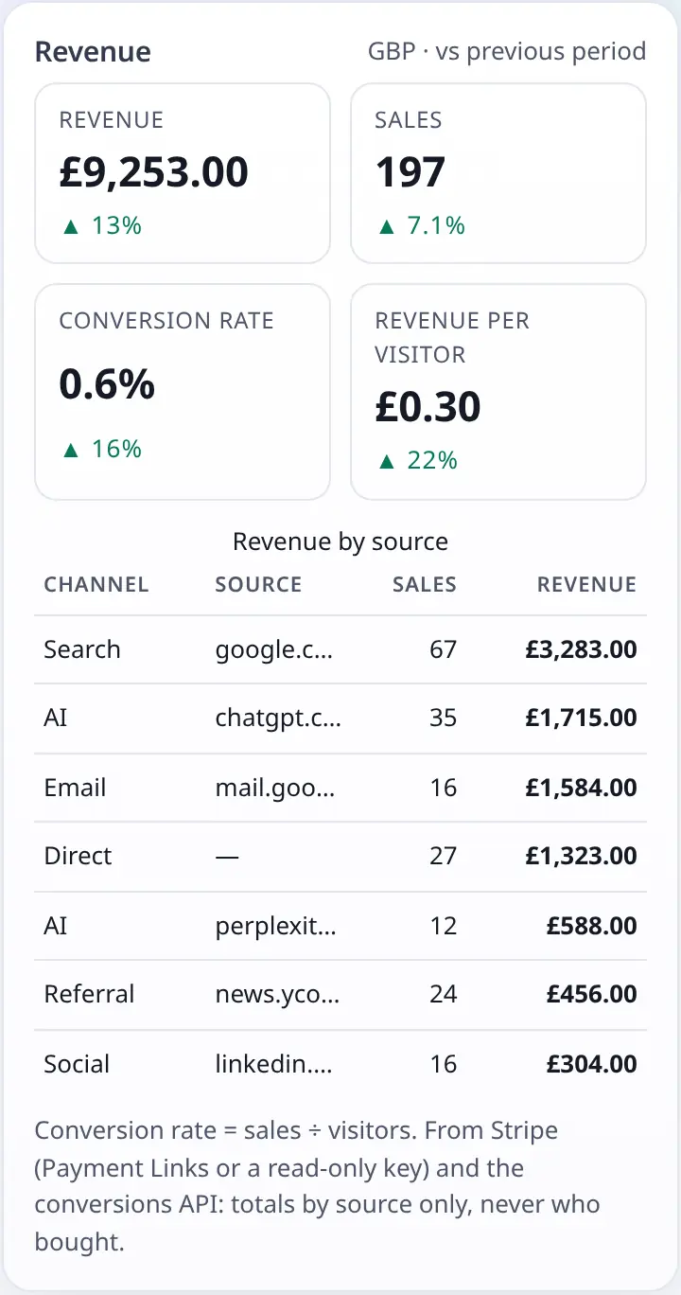Select the Referral channel cell

(89, 994)
